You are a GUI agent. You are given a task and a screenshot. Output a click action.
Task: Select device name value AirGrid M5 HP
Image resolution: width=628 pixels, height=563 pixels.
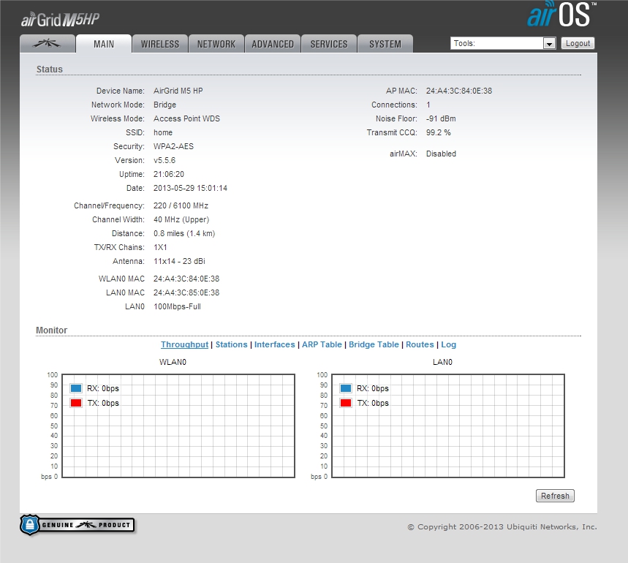coord(178,91)
